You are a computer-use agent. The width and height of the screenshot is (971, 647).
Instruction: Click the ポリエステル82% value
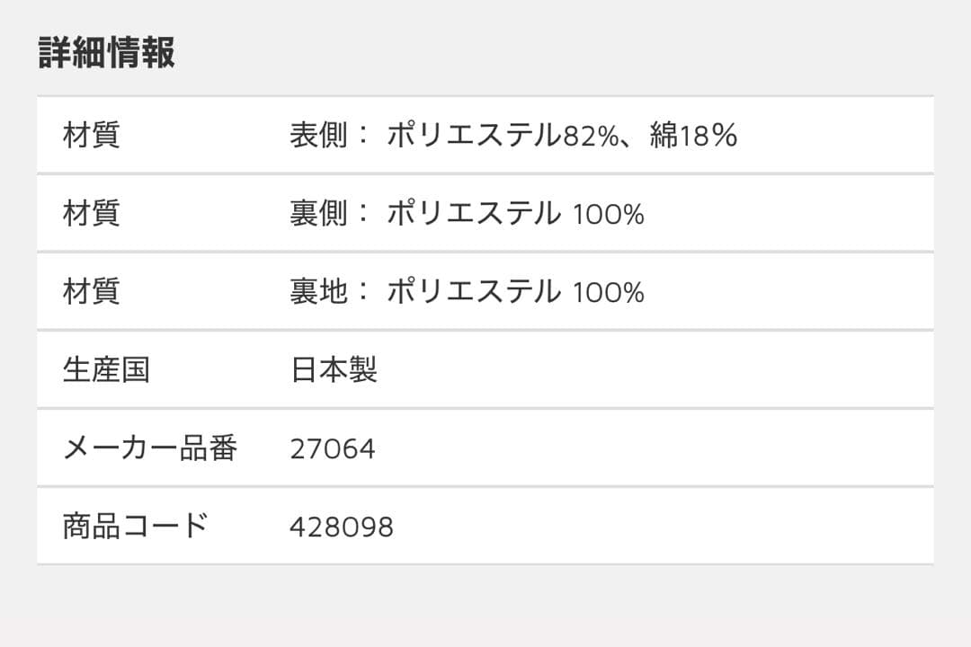[503, 136]
